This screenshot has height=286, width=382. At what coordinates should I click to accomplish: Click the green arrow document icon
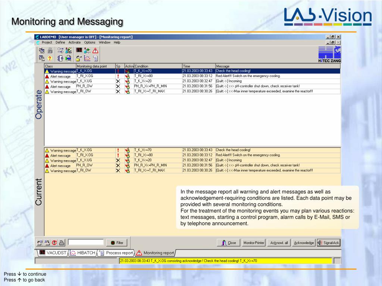pyautogui.click(x=69, y=58)
